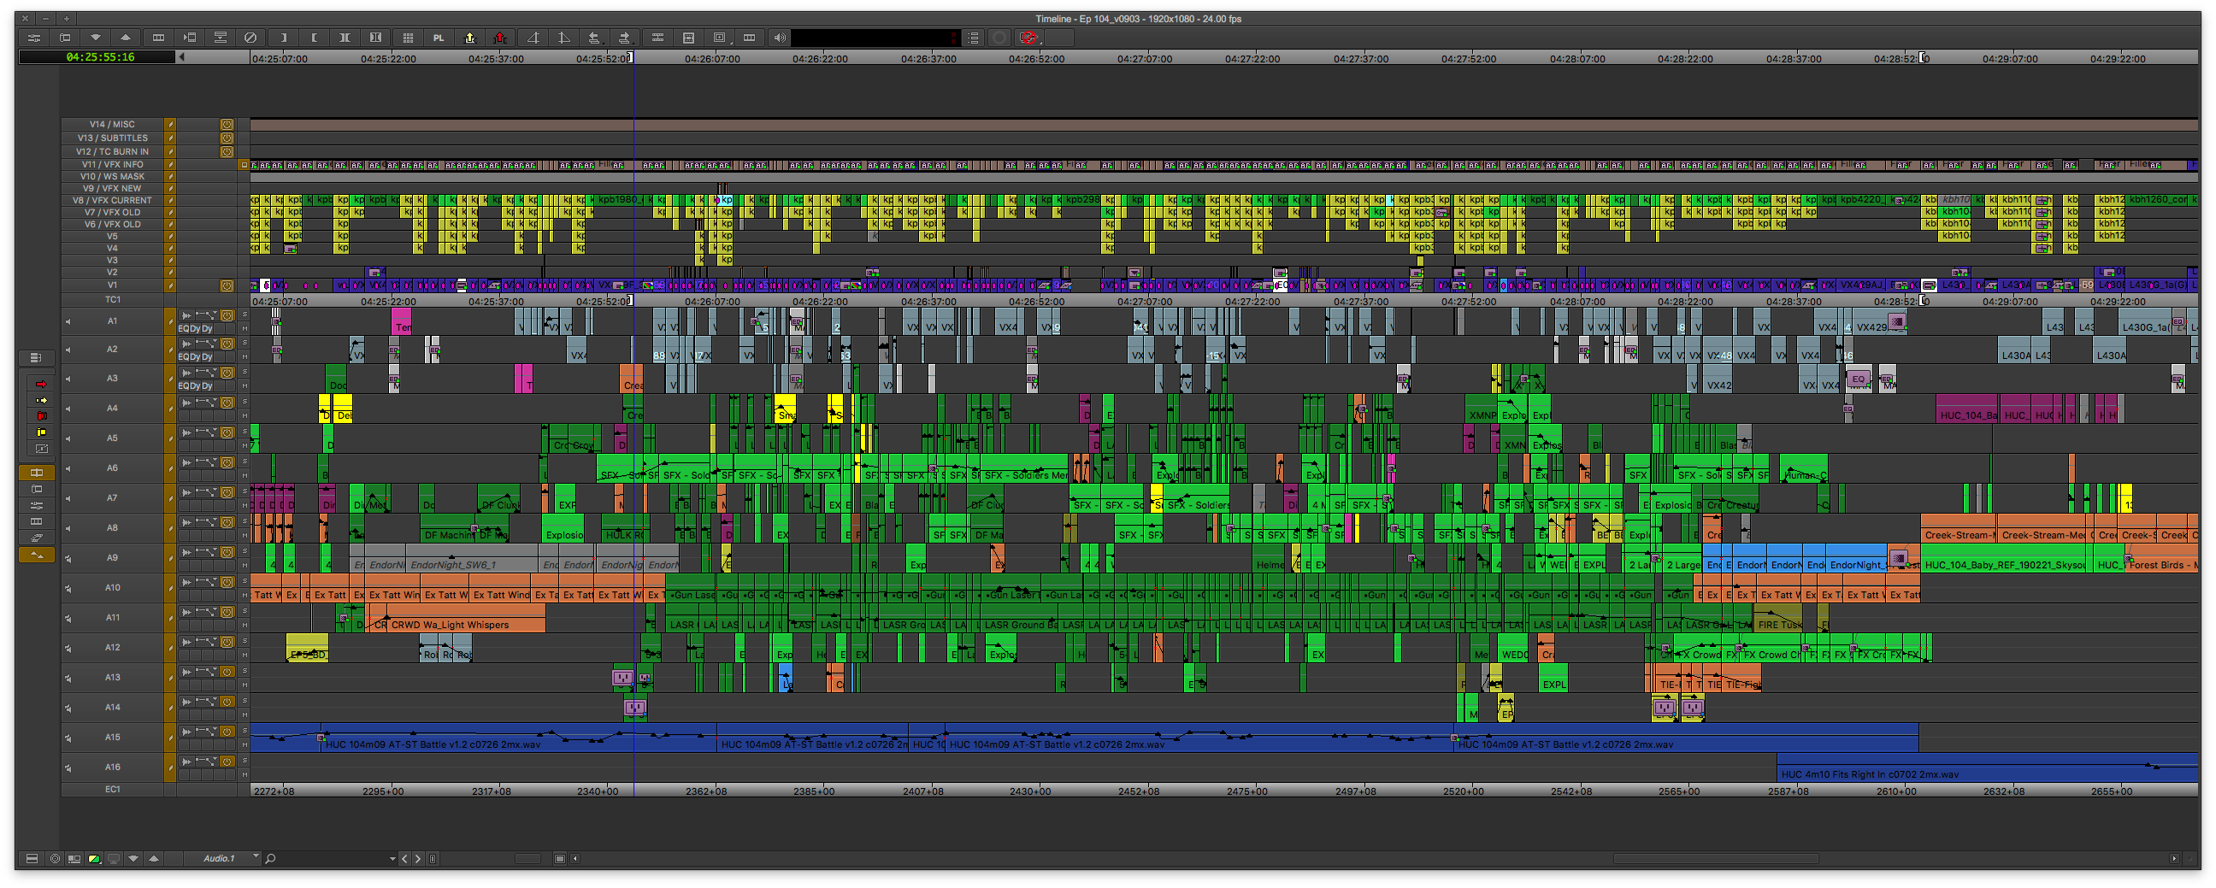
Task: Select the red Overwrite Trim roller tool
Action: tap(40, 416)
